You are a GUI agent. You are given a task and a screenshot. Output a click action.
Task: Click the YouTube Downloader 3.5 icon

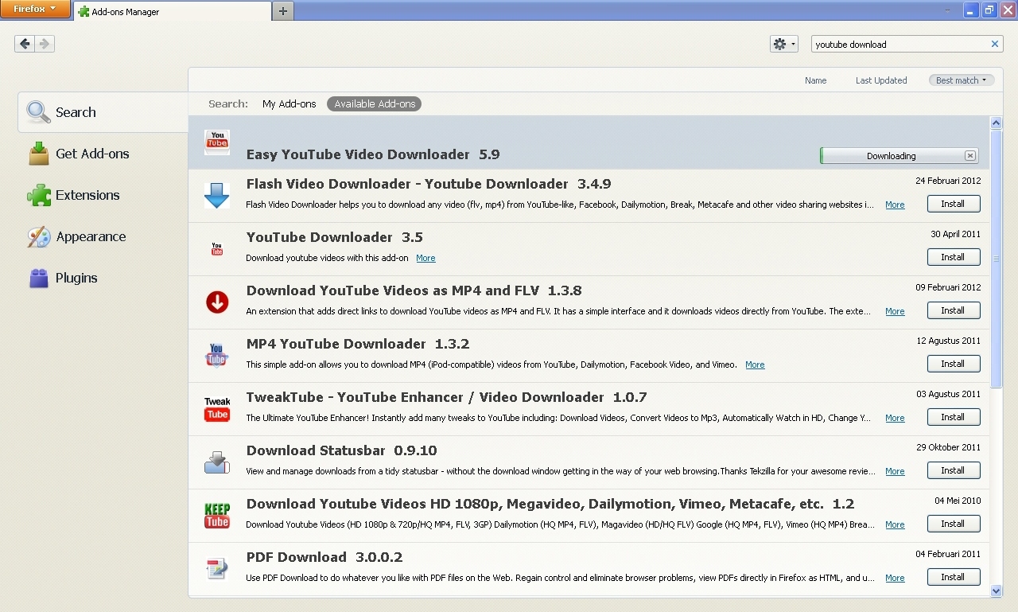pyautogui.click(x=217, y=249)
